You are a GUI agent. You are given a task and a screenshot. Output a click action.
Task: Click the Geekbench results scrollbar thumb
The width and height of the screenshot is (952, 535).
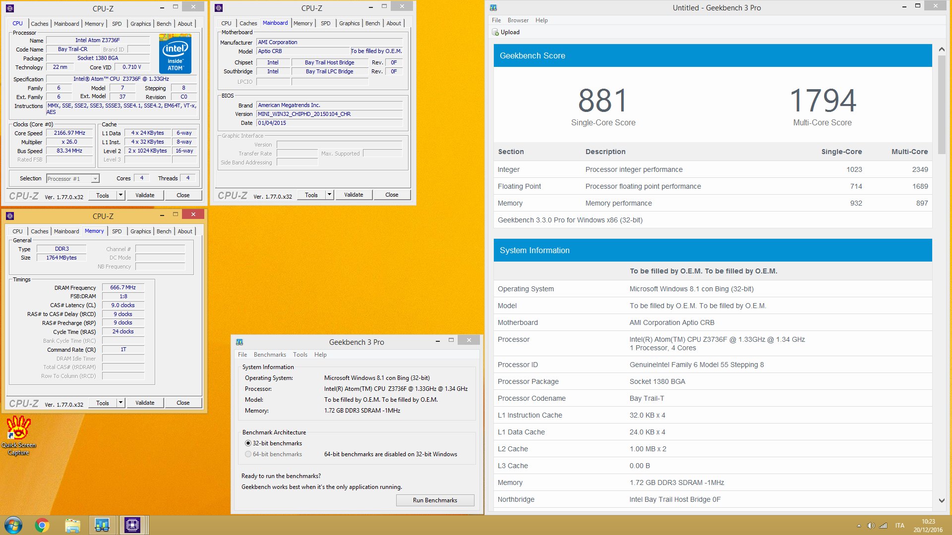tap(942, 104)
